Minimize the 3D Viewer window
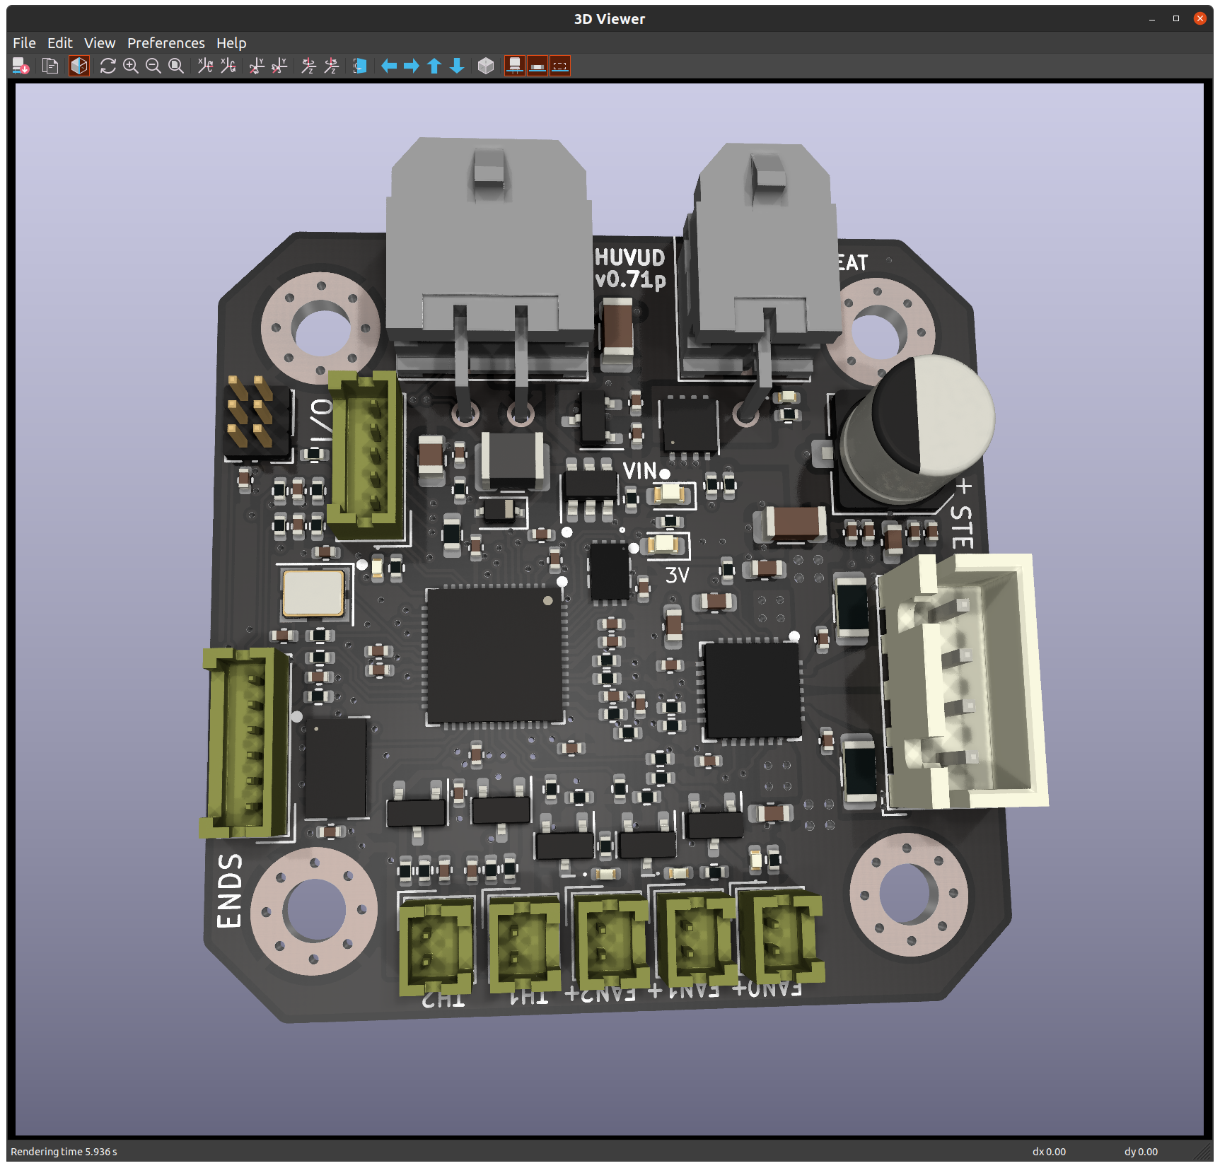 point(1152,19)
